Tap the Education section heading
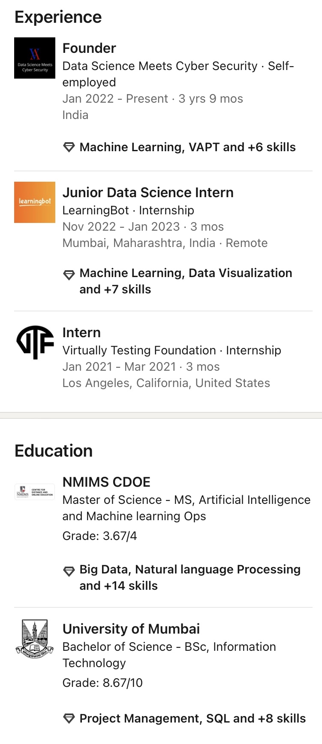Viewport: 322px width, 744px height. [x=54, y=451]
